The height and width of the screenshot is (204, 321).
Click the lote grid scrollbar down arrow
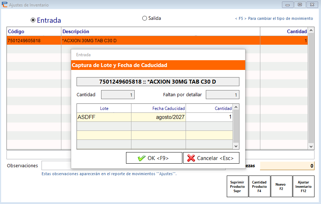click(x=236, y=146)
